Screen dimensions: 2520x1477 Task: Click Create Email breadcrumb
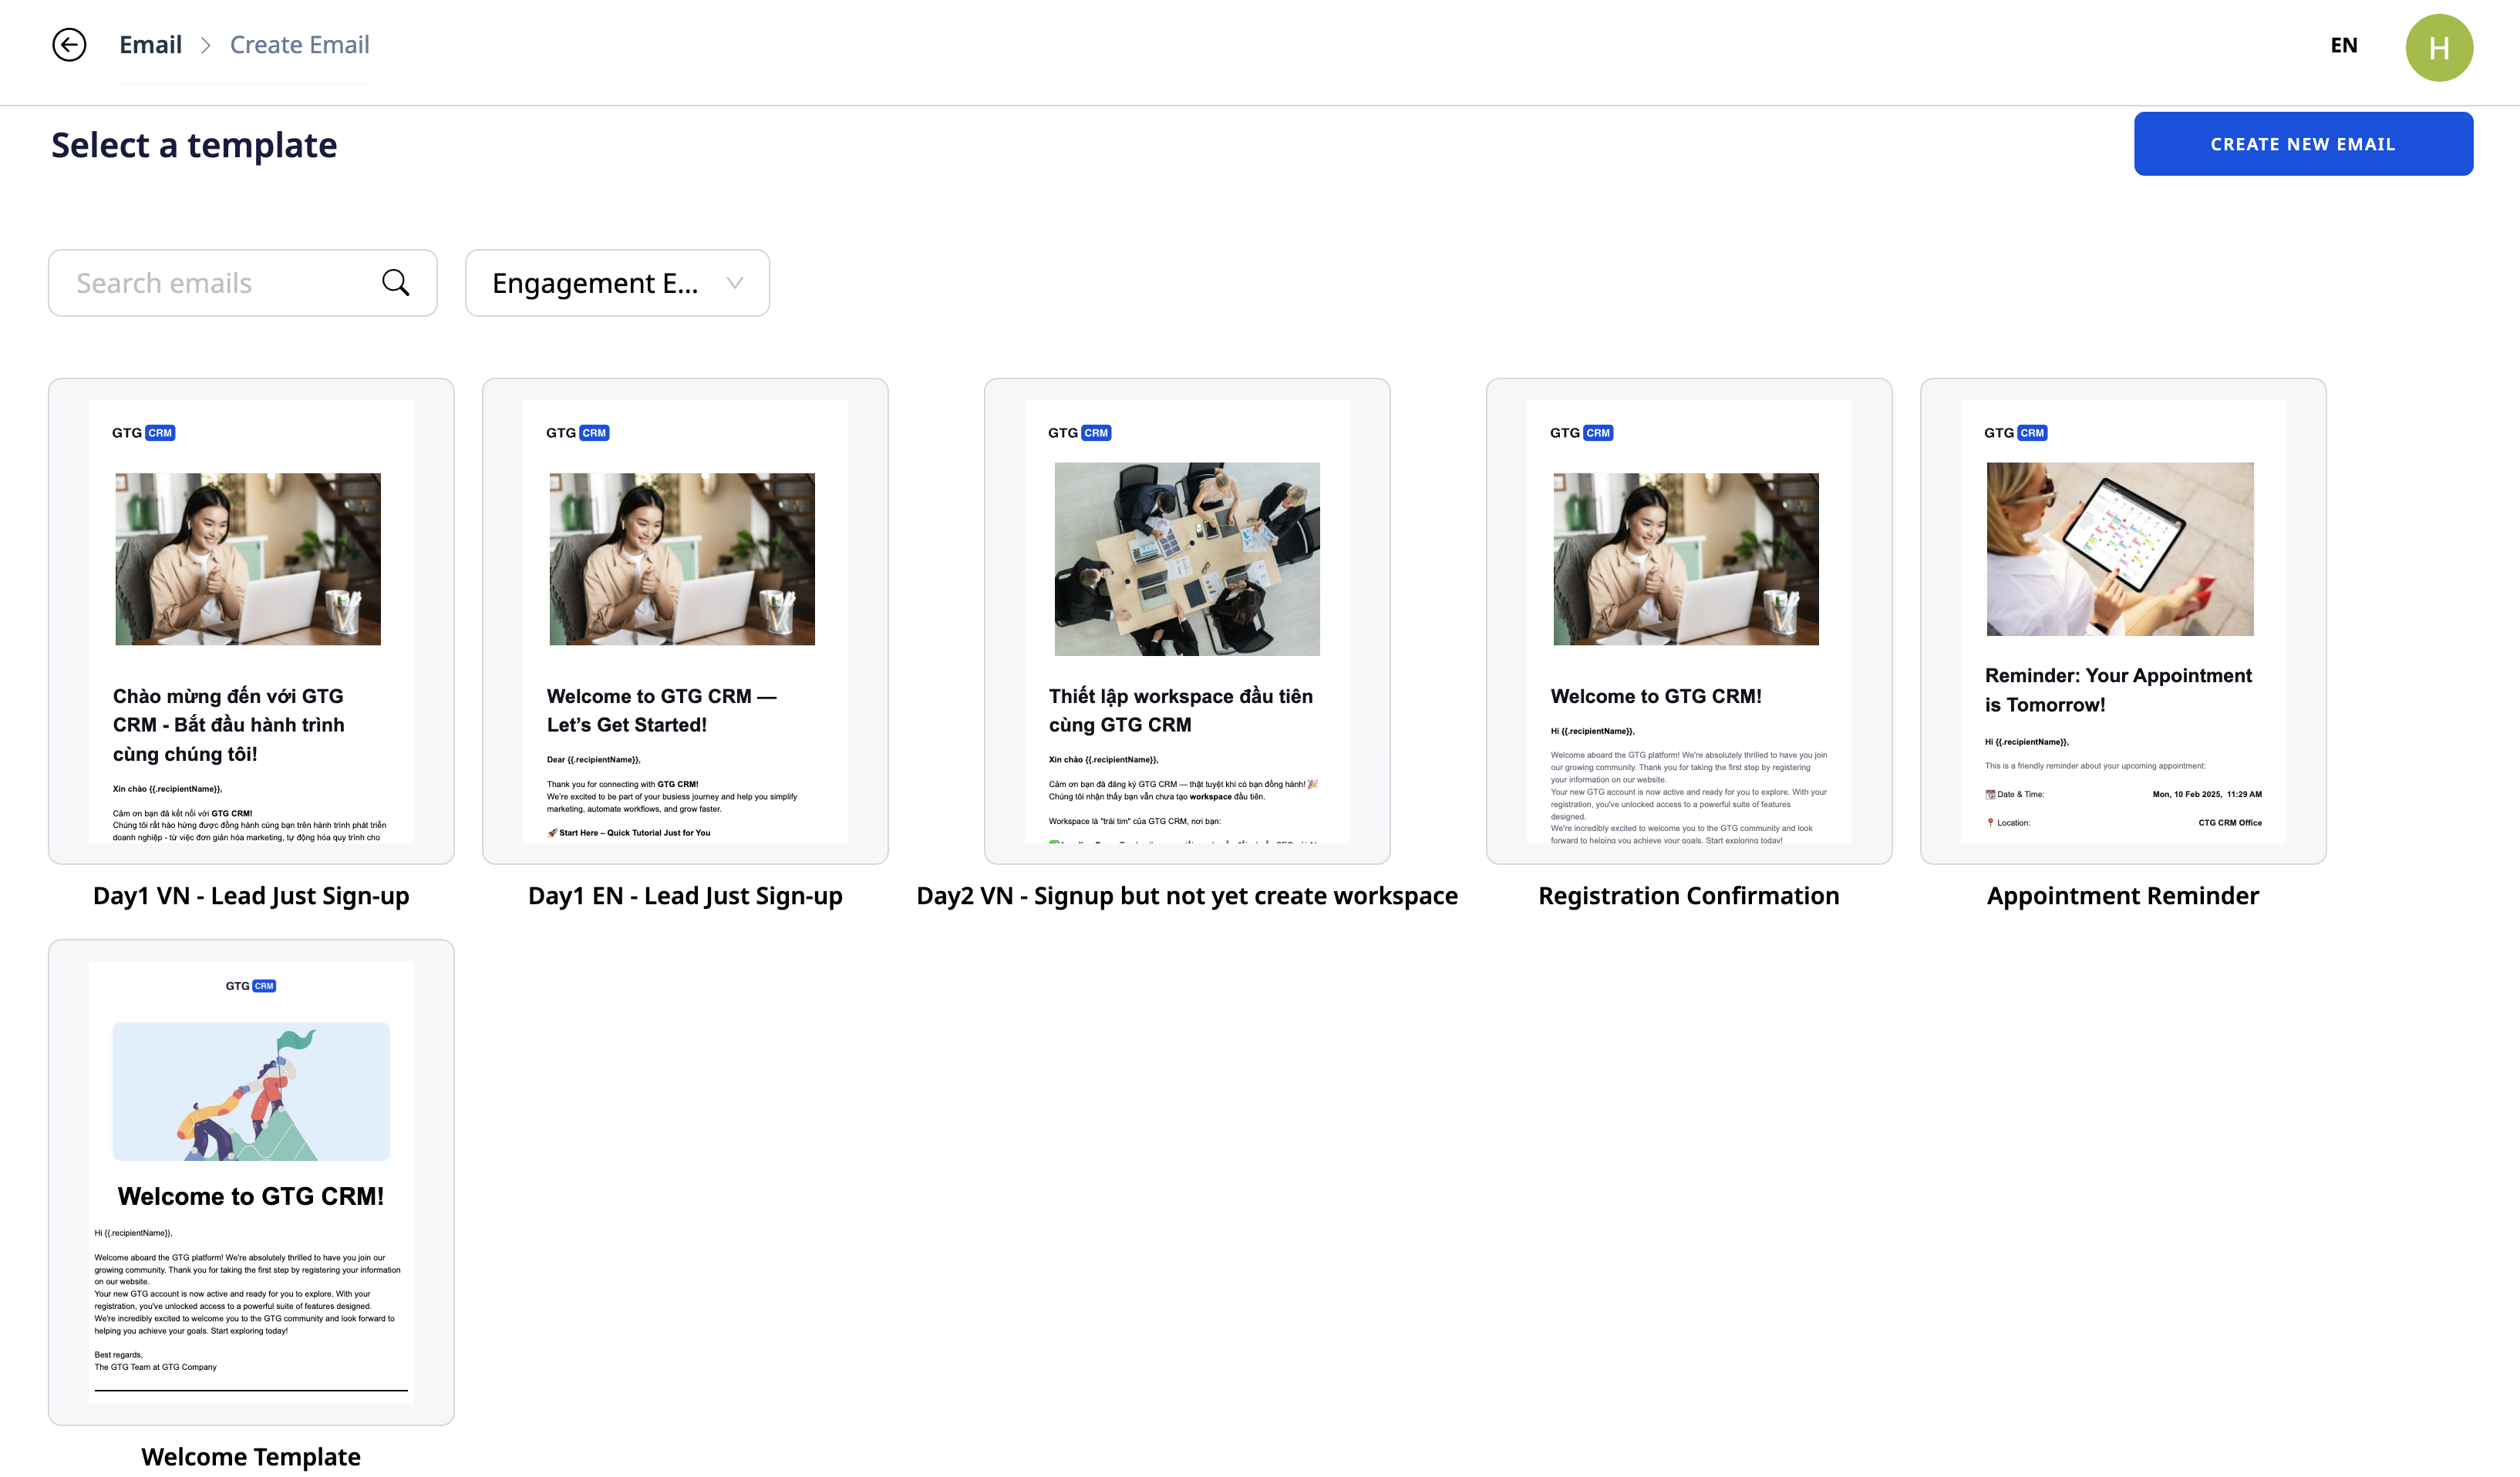pos(299,45)
